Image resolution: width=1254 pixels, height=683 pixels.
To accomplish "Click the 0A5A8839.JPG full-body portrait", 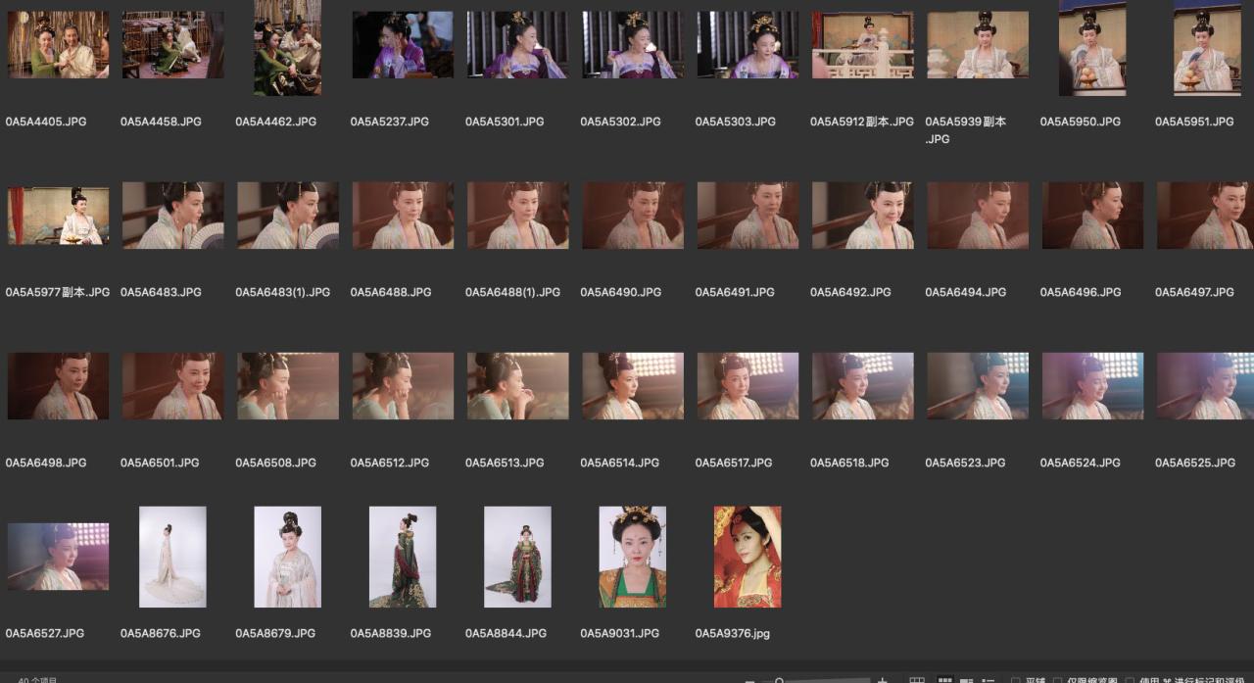I will 403,557.
